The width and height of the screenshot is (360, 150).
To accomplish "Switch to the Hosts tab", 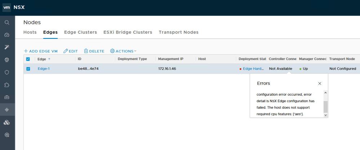I will tap(30, 32).
